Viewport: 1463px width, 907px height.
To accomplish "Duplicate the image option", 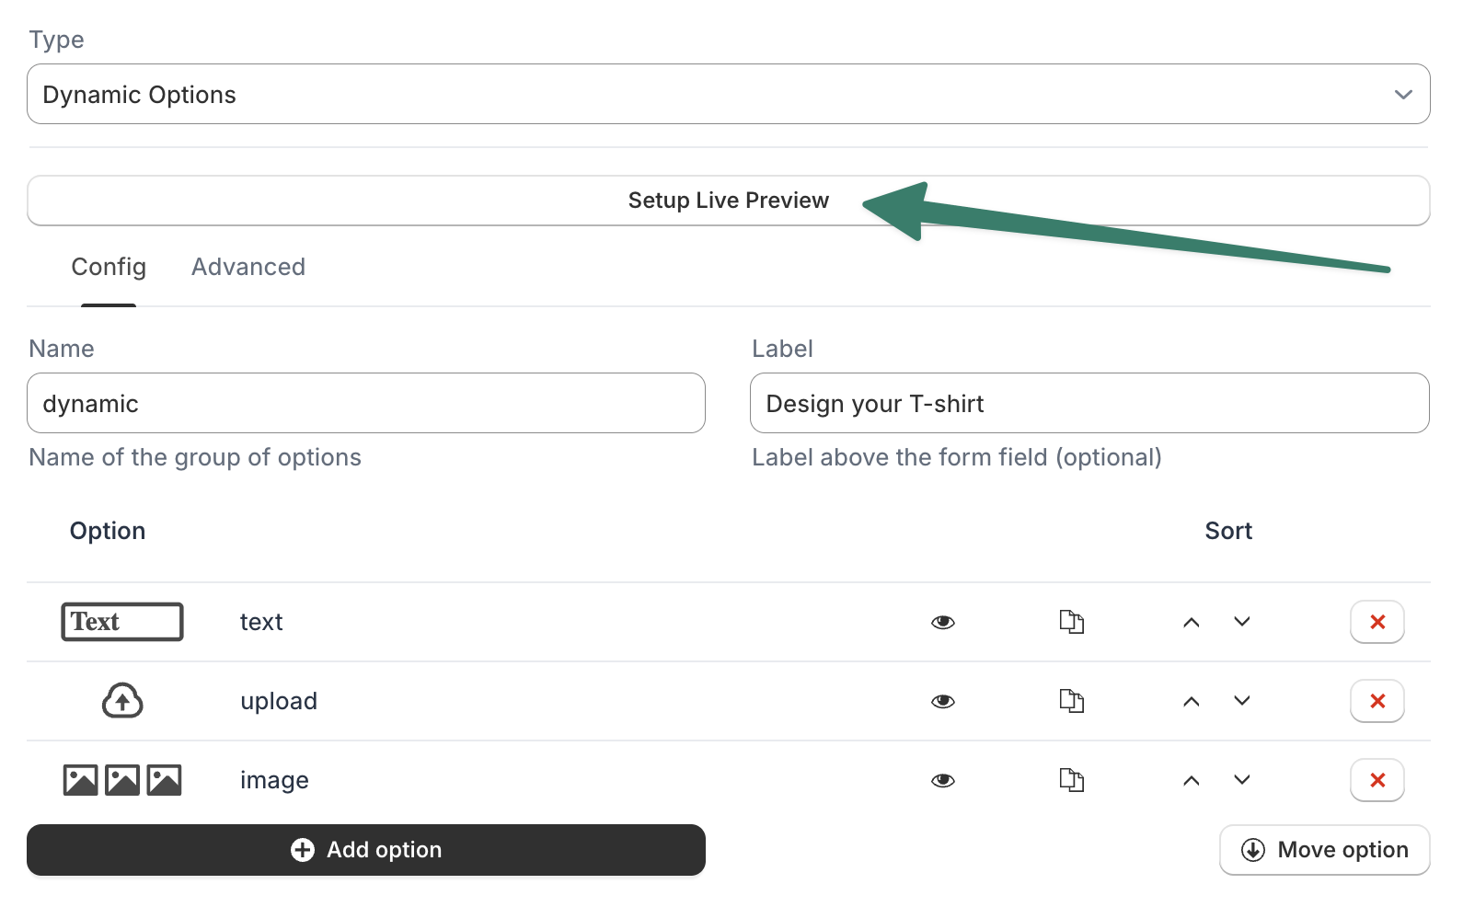I will click(1071, 780).
